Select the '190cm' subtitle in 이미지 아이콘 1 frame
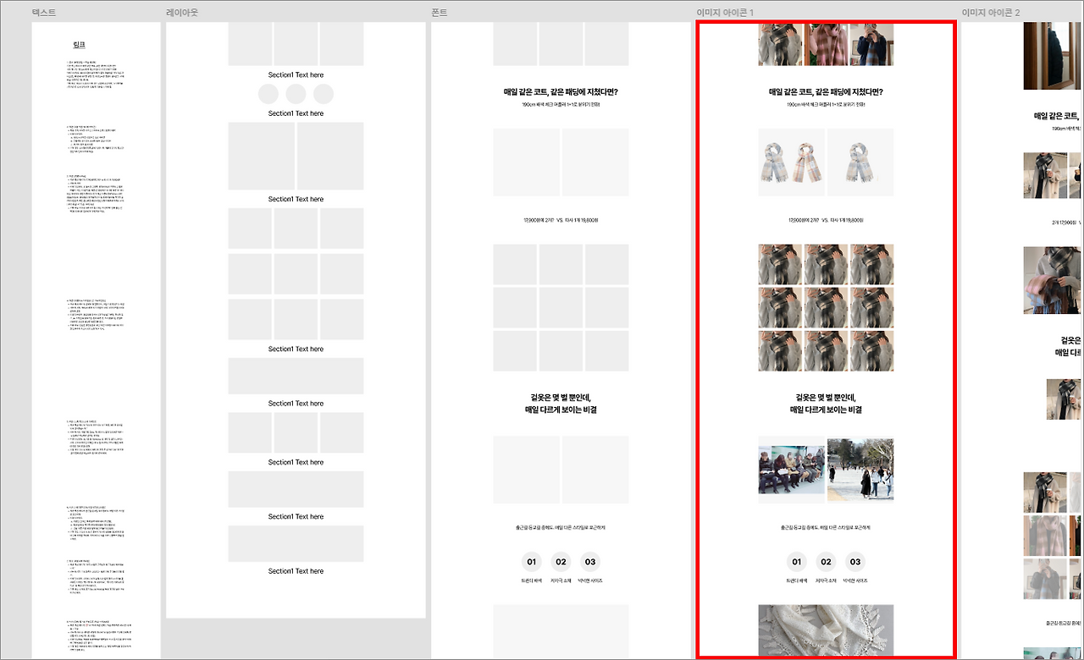1084x660 pixels. pyautogui.click(x=826, y=105)
